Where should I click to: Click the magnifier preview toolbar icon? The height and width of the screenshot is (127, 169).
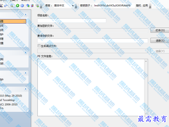pos(12,5)
